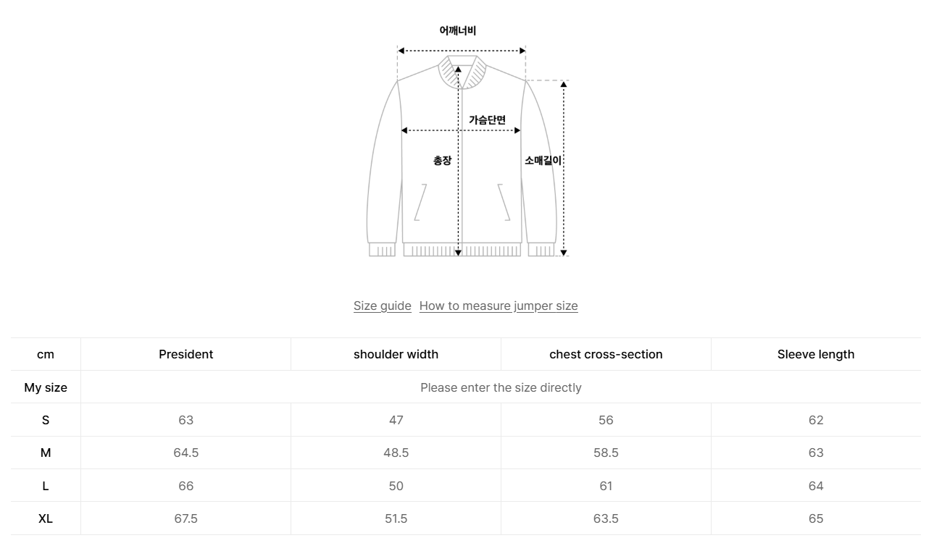The width and height of the screenshot is (934, 551).
Task: Click the 소매길이 label on the diagram
Action: click(x=543, y=161)
